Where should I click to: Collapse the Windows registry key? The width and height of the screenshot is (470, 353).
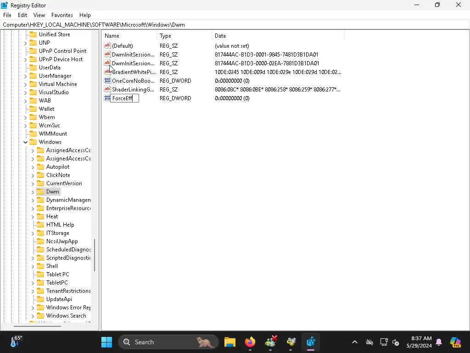pyautogui.click(x=26, y=142)
